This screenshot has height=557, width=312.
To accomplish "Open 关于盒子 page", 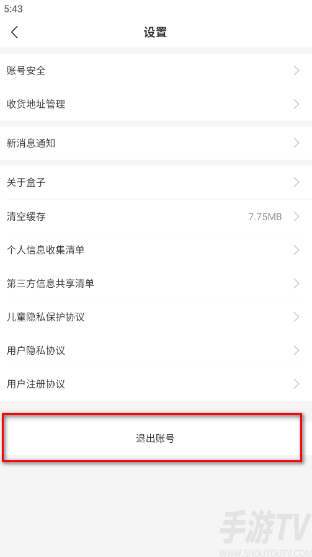I will pyautogui.click(x=156, y=182).
